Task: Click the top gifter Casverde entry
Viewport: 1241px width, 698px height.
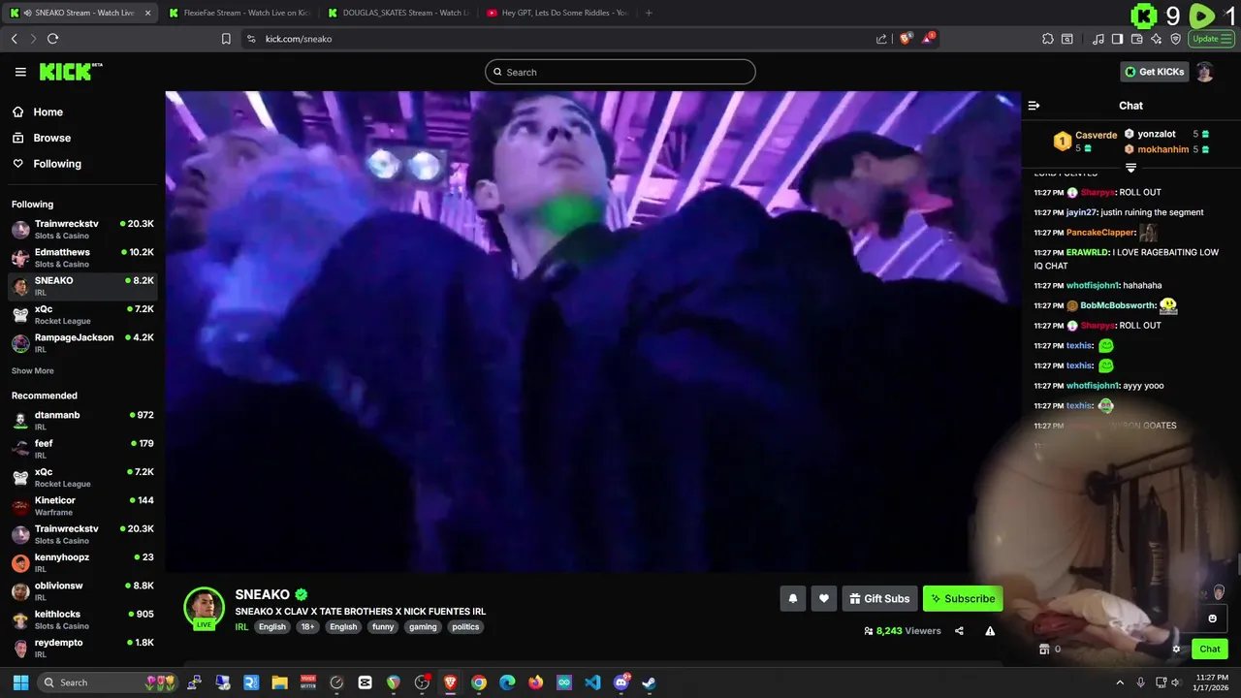Action: [x=1085, y=142]
